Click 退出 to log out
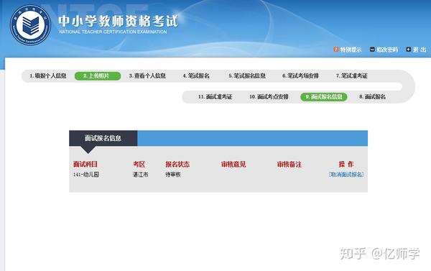 [x=420, y=50]
